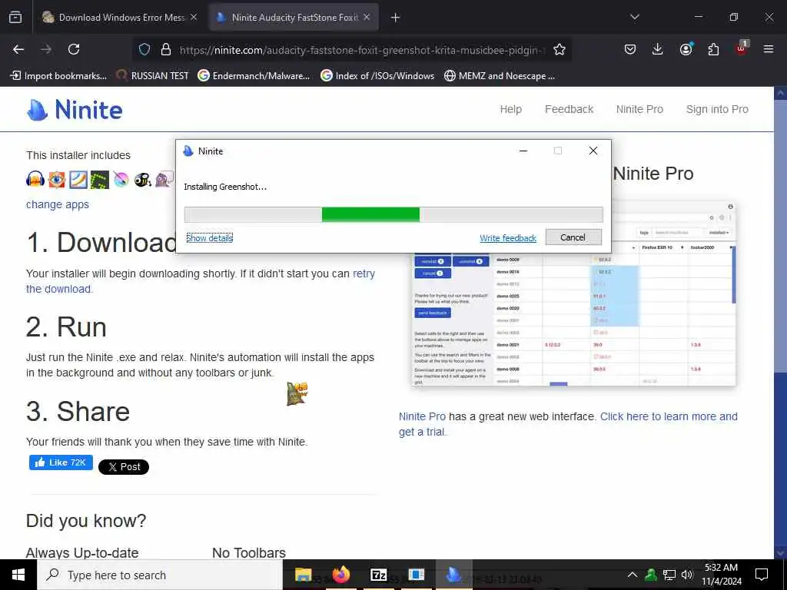787x590 pixels.
Task: Click the MusicBee bee icon
Action: (x=142, y=179)
